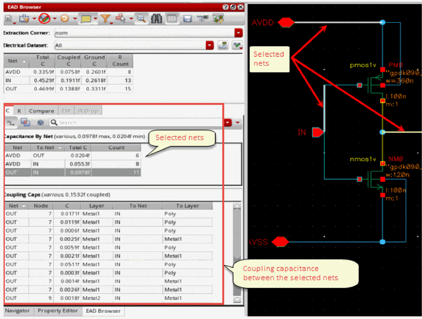The height and width of the screenshot is (319, 422).
Task: Click the magnifier zoom-to-selection icon
Action: pyautogui.click(x=141, y=19)
